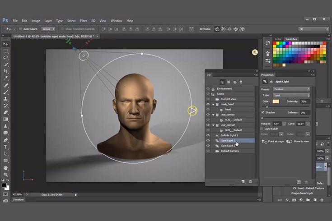Open the light Type dropdown
The image size is (332, 221).
[291, 95]
